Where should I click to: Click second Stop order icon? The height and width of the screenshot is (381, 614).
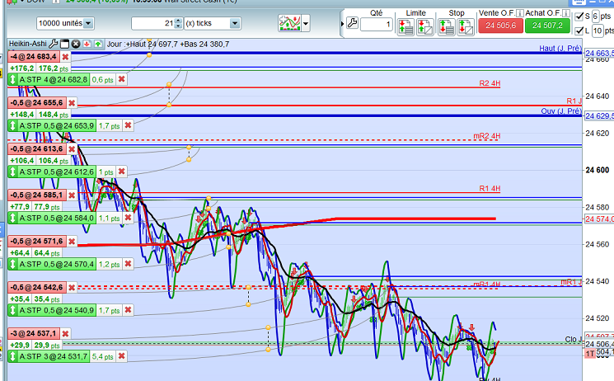click(466, 27)
